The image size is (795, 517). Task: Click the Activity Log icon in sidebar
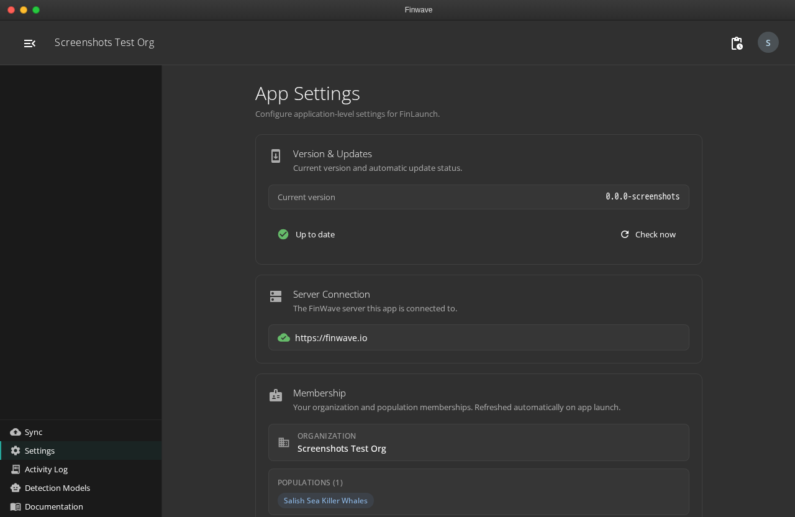pyautogui.click(x=16, y=469)
